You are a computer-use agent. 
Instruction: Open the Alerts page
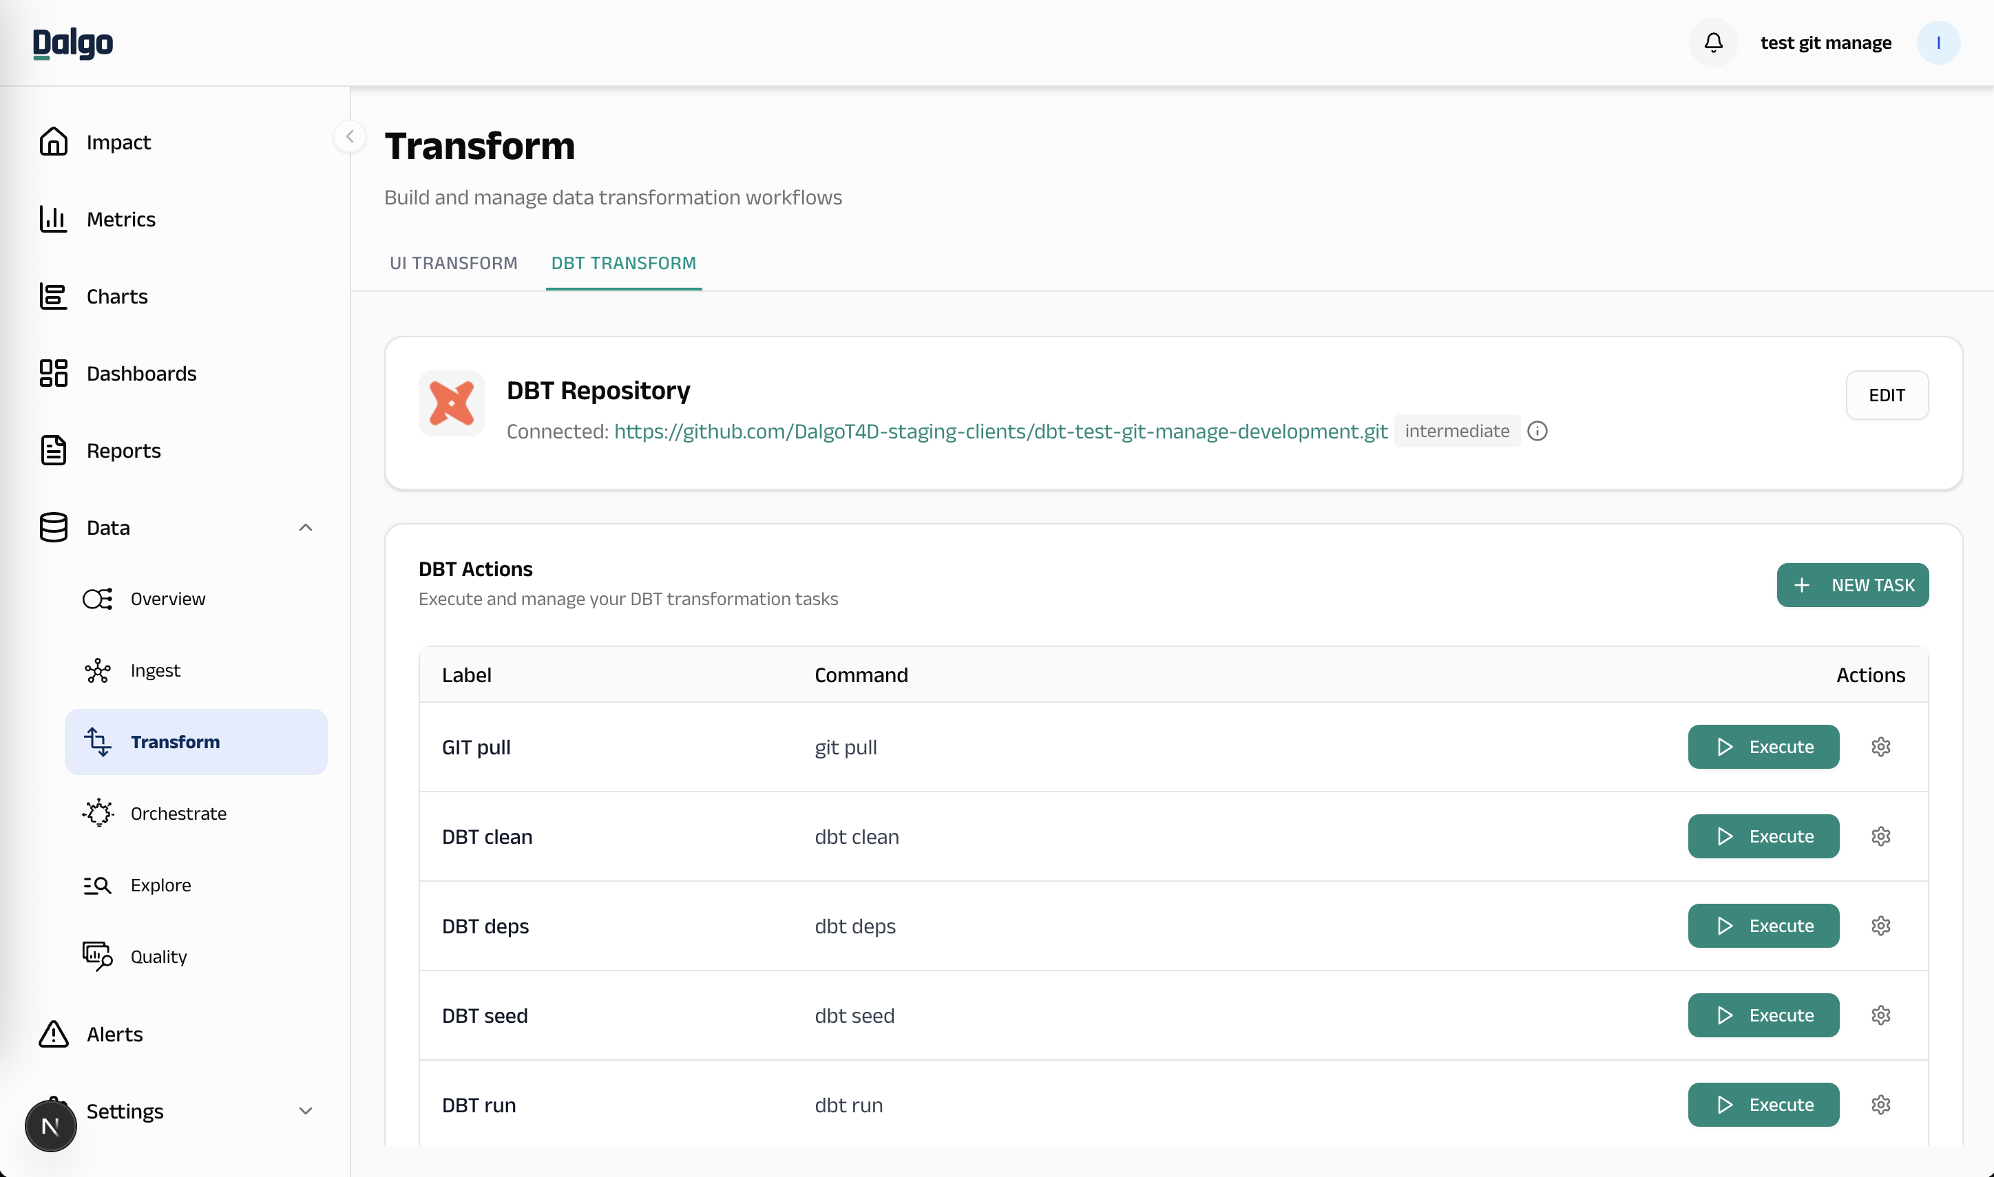[x=114, y=1035]
